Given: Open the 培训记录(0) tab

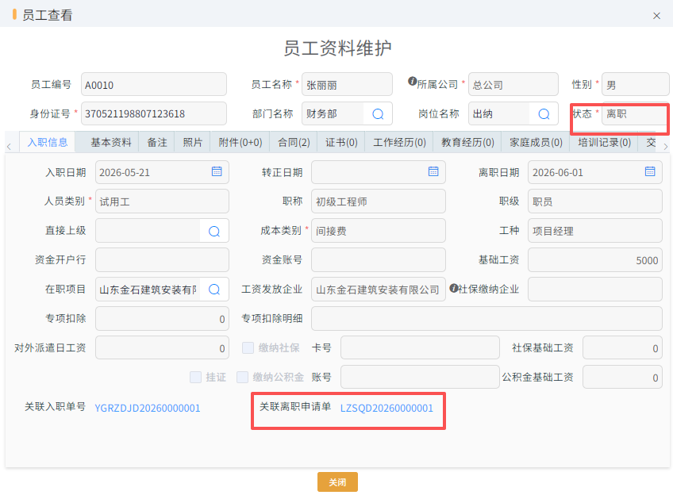Looking at the screenshot, I should coord(604,143).
